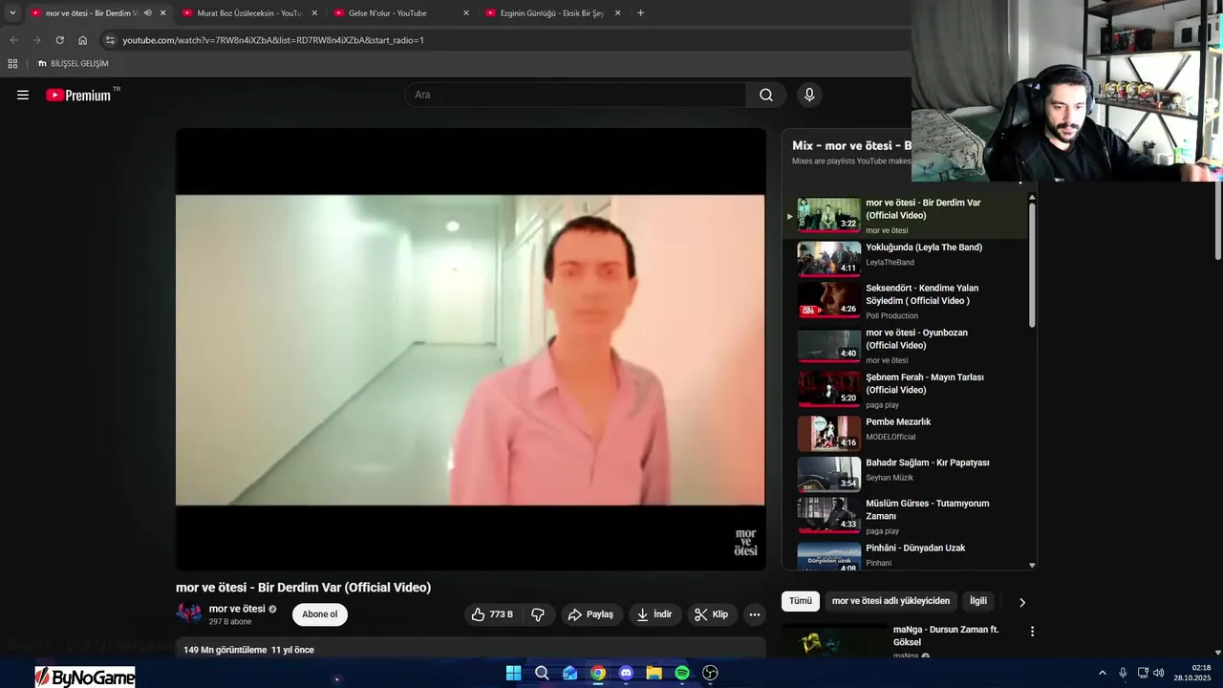This screenshot has width=1223, height=688.
Task: Close the Murat Boz Üzüleceksin tab
Action: tap(313, 13)
